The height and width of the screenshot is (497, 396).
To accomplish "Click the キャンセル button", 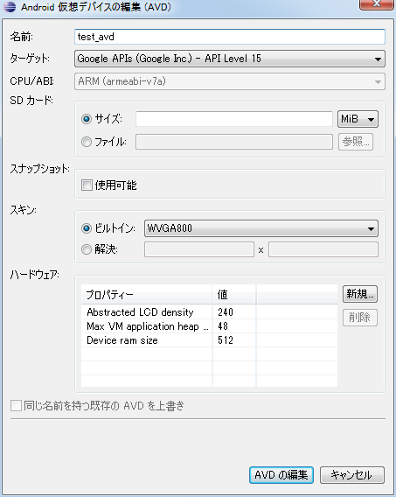I will 352,475.
